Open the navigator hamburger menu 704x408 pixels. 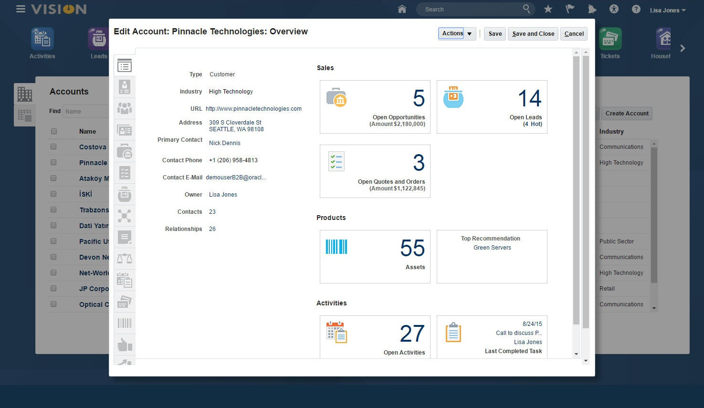[21, 9]
